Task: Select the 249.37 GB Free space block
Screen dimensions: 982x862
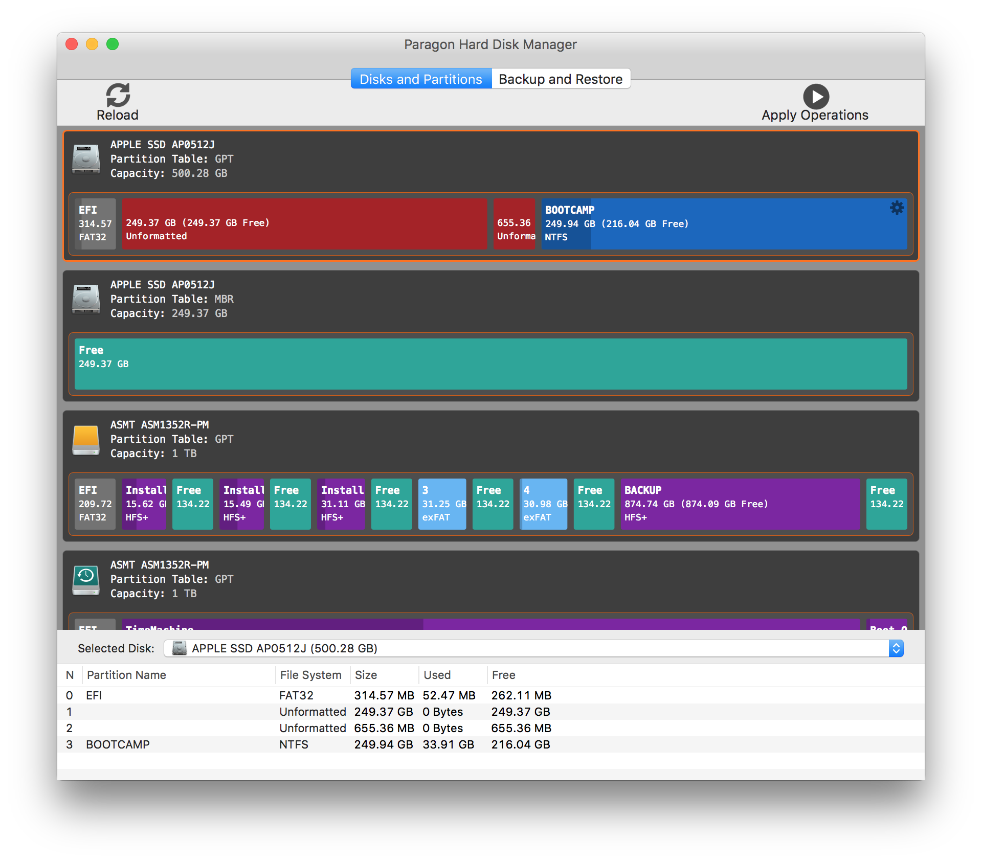Action: (491, 364)
